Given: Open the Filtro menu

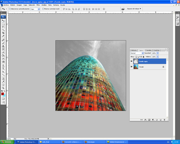Looking at the screenshot, I should tap(38, 5).
